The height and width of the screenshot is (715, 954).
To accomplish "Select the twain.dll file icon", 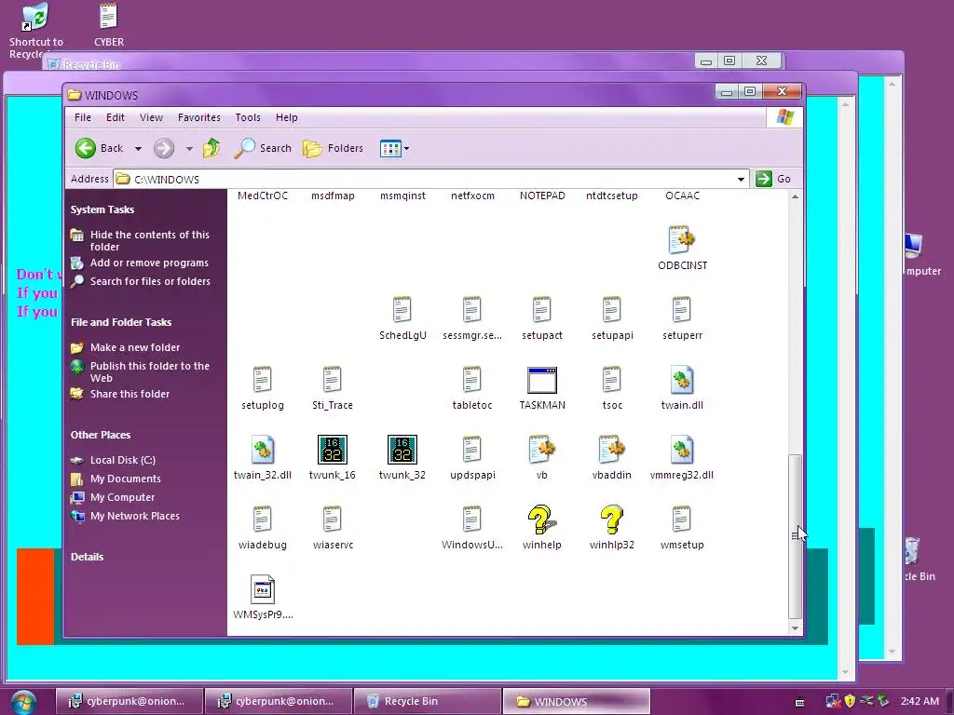I will 681,380.
